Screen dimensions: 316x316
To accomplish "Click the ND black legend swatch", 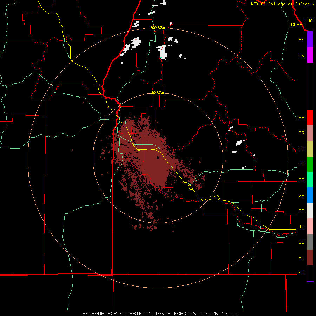I will pyautogui.click(x=310, y=273).
